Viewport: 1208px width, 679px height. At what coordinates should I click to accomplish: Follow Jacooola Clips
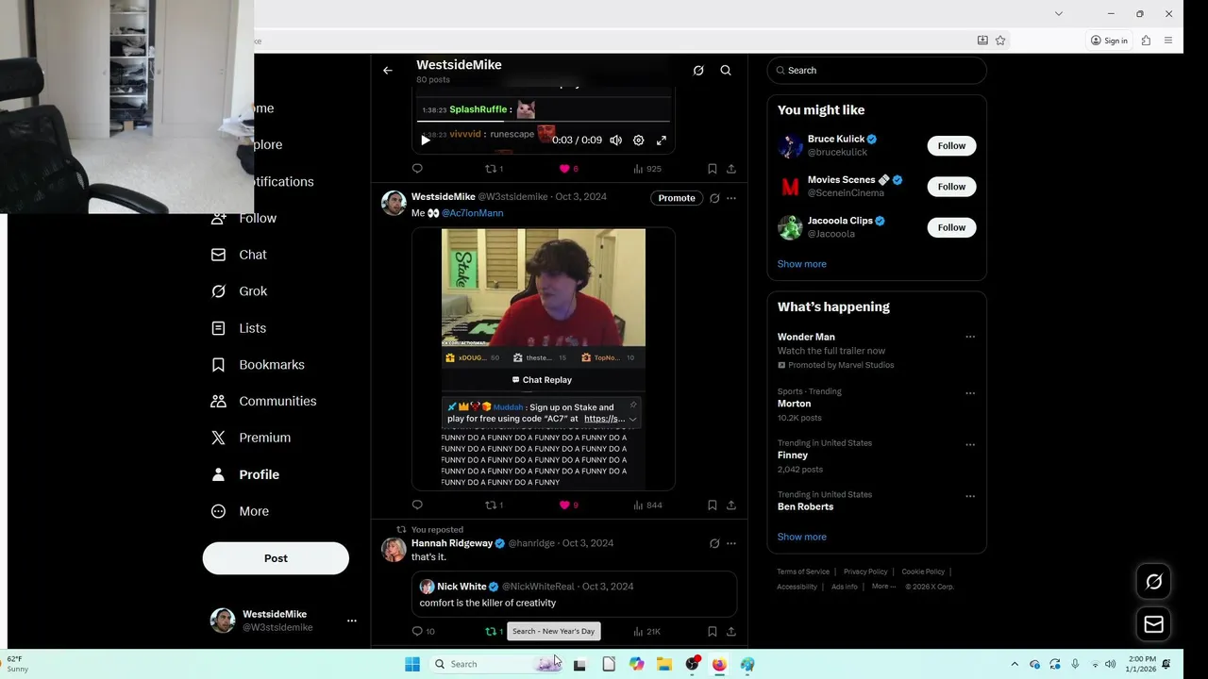point(951,227)
